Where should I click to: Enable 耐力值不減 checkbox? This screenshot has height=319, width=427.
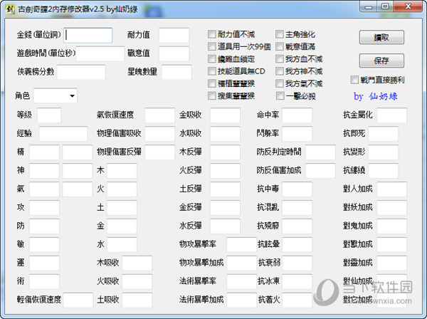[212, 34]
